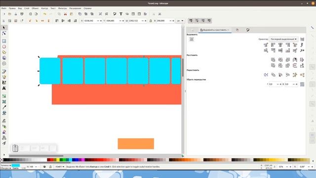
Task: Select the Bezier pen tool
Action: [4, 71]
